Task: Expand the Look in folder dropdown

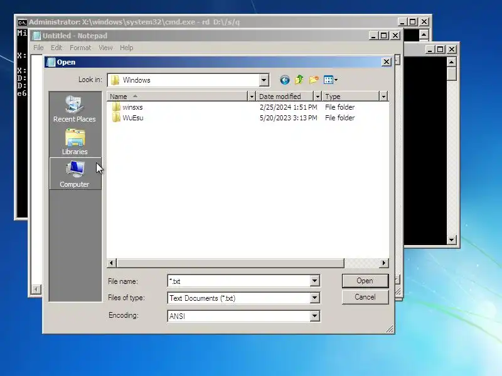Action: (264, 80)
